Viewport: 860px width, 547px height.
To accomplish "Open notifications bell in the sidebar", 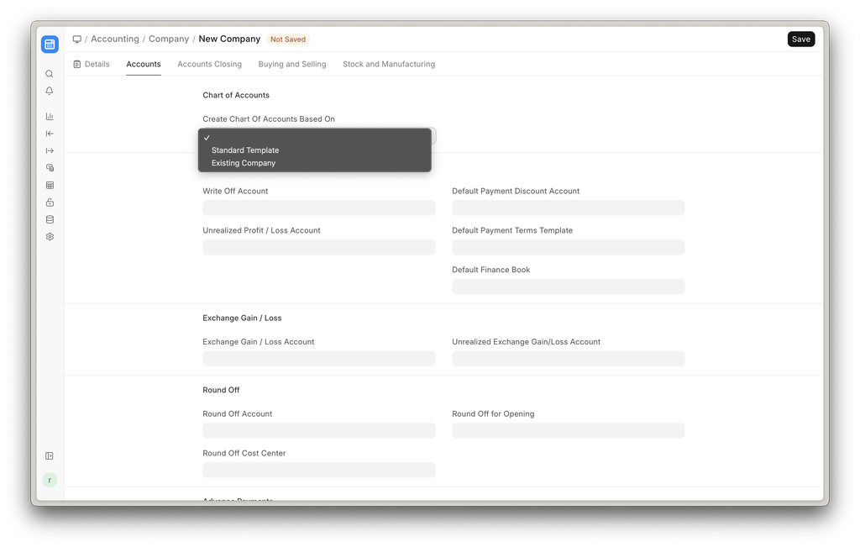I will coord(50,91).
